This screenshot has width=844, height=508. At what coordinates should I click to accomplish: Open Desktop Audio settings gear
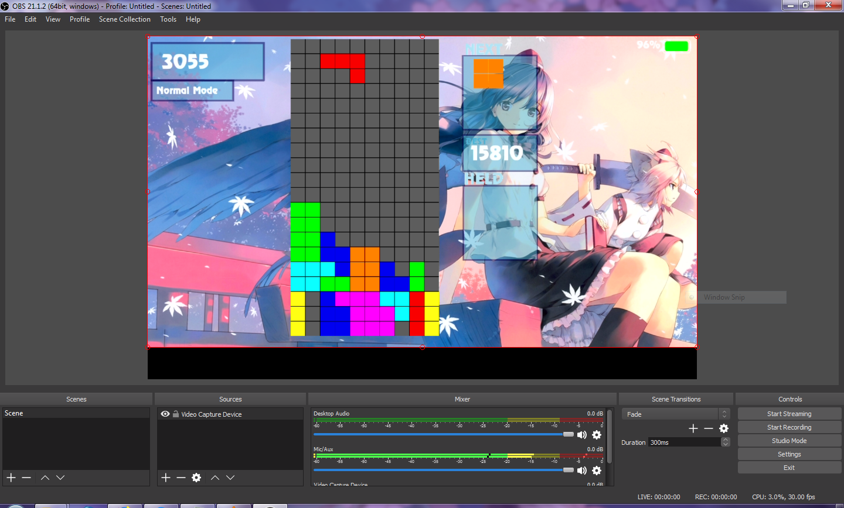coord(597,435)
